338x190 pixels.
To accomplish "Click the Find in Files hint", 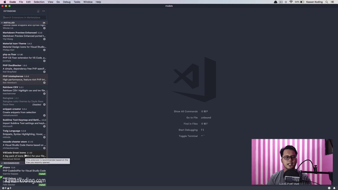I will coord(191,124).
